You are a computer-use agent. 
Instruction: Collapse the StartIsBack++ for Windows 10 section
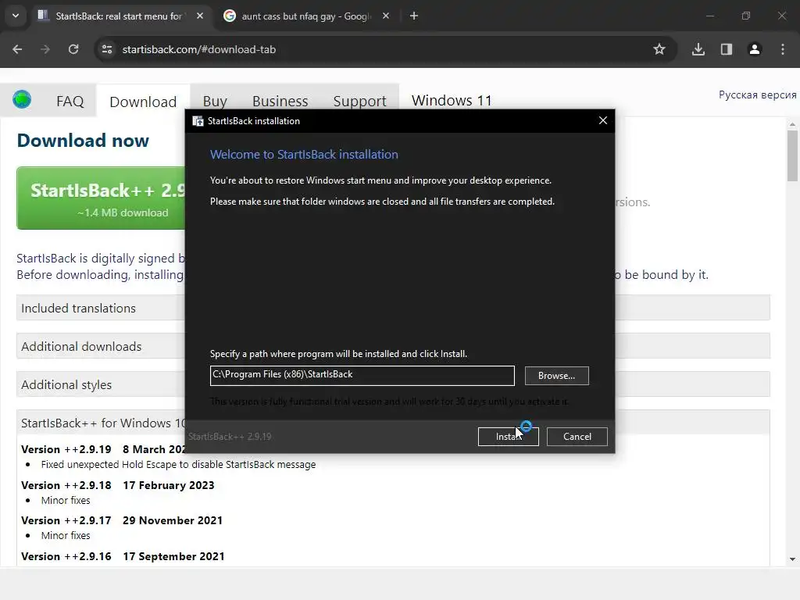[101, 423]
